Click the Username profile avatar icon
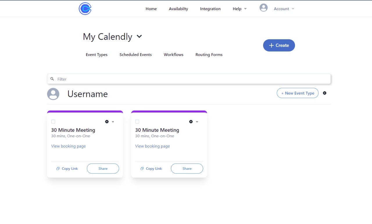This screenshot has height=224, width=372. click(53, 94)
